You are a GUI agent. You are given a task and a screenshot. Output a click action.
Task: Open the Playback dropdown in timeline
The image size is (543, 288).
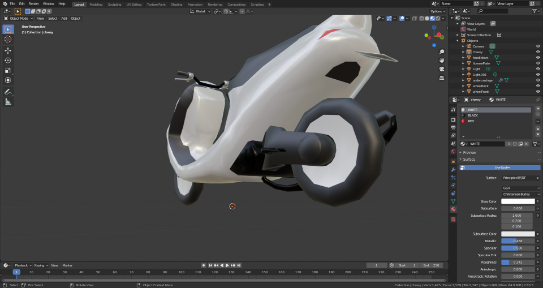click(x=23, y=265)
